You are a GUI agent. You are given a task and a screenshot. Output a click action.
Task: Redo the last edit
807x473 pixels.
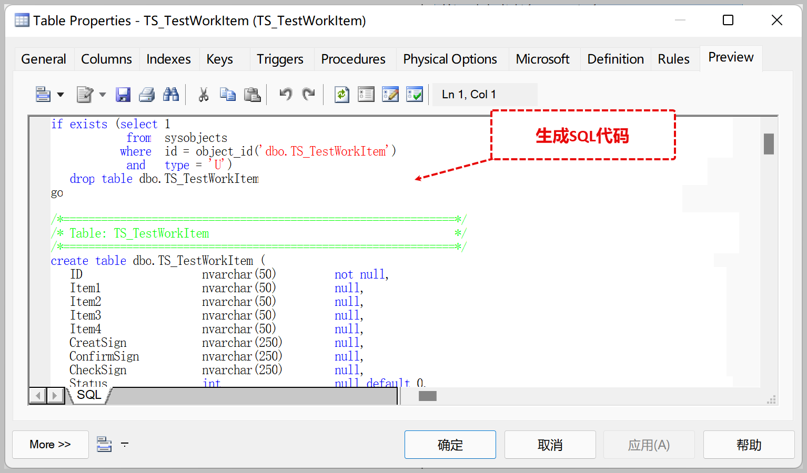pyautogui.click(x=309, y=95)
